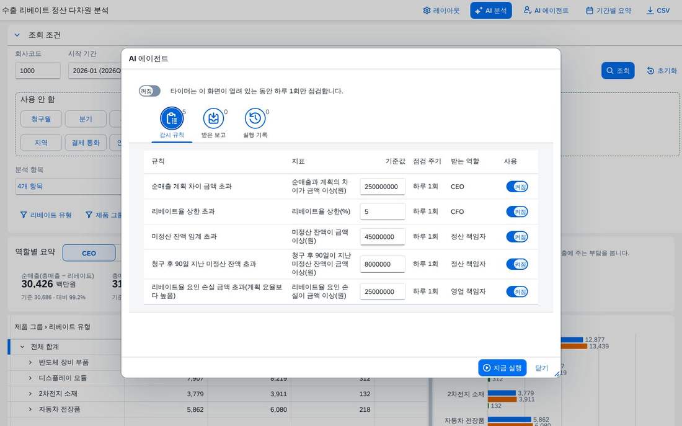This screenshot has height=426, width=682.
Task: Toggle the 꺼짐 timer switch
Action: (x=149, y=91)
